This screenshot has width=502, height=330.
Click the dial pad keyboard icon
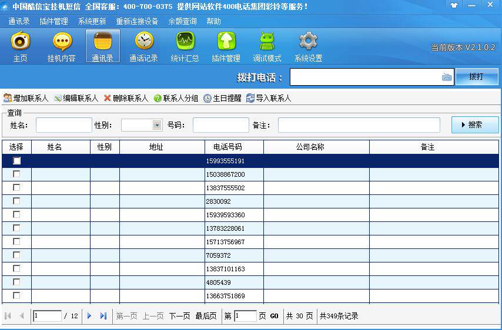coord(447,78)
